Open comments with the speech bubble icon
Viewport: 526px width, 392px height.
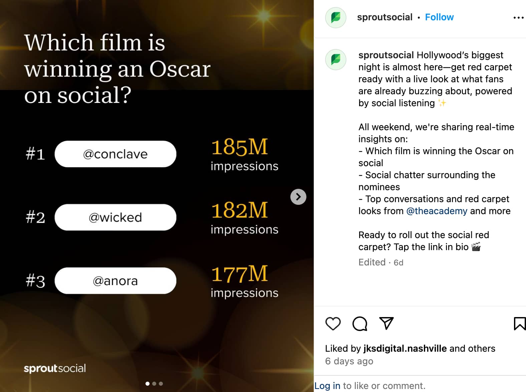360,323
